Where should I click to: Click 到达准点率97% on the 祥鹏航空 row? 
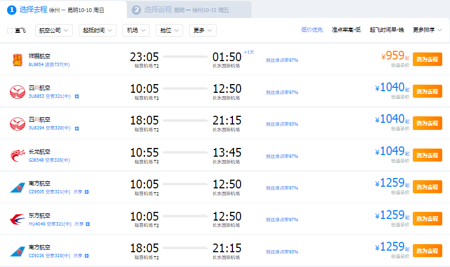point(282,61)
